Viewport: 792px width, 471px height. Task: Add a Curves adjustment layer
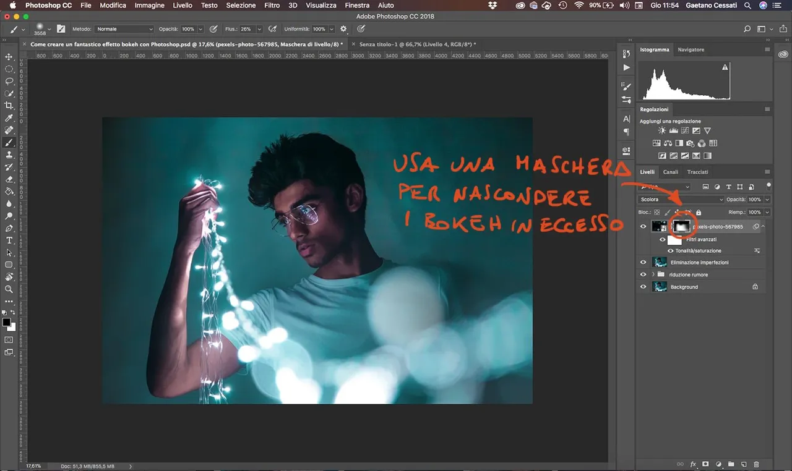click(684, 131)
